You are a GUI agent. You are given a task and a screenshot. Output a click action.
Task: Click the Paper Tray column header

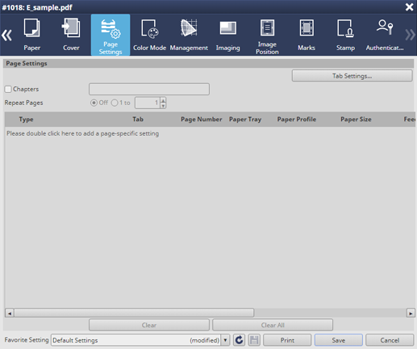(245, 120)
